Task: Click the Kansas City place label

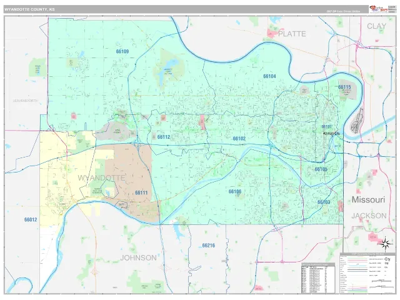Action: (x=332, y=133)
